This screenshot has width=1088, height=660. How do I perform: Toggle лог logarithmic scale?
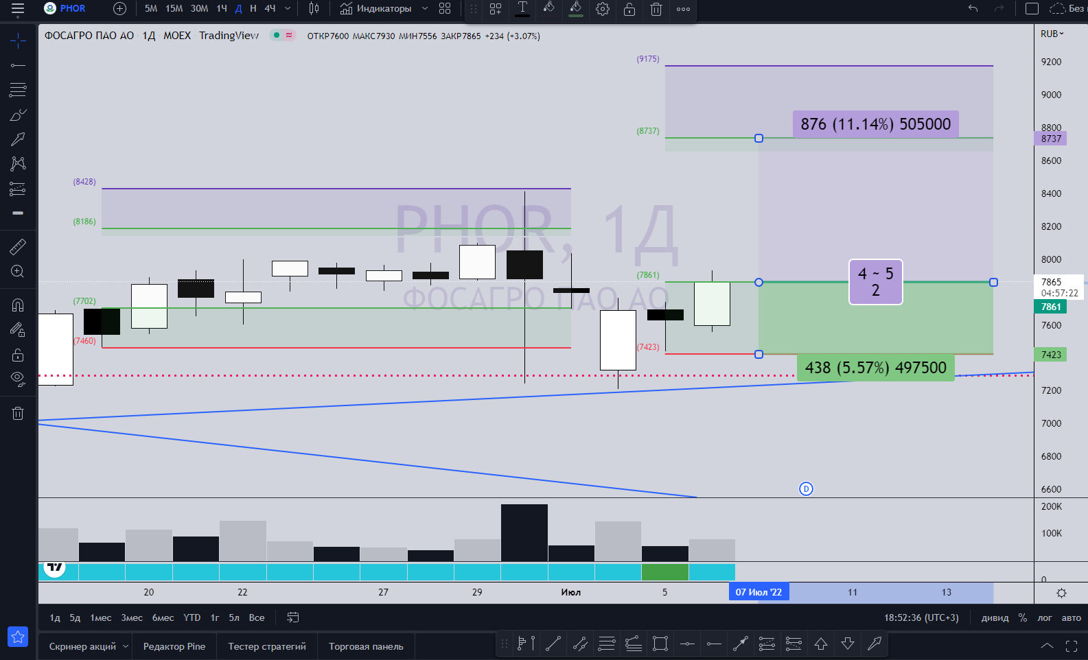pos(1044,617)
